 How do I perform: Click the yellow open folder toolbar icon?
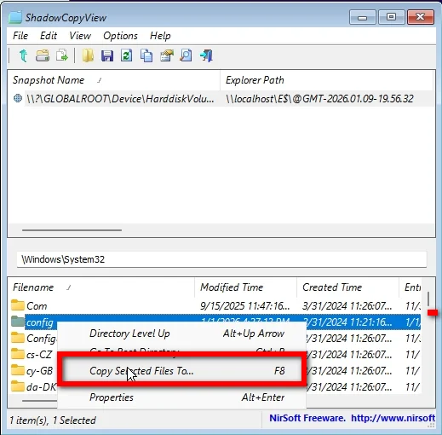[88, 55]
